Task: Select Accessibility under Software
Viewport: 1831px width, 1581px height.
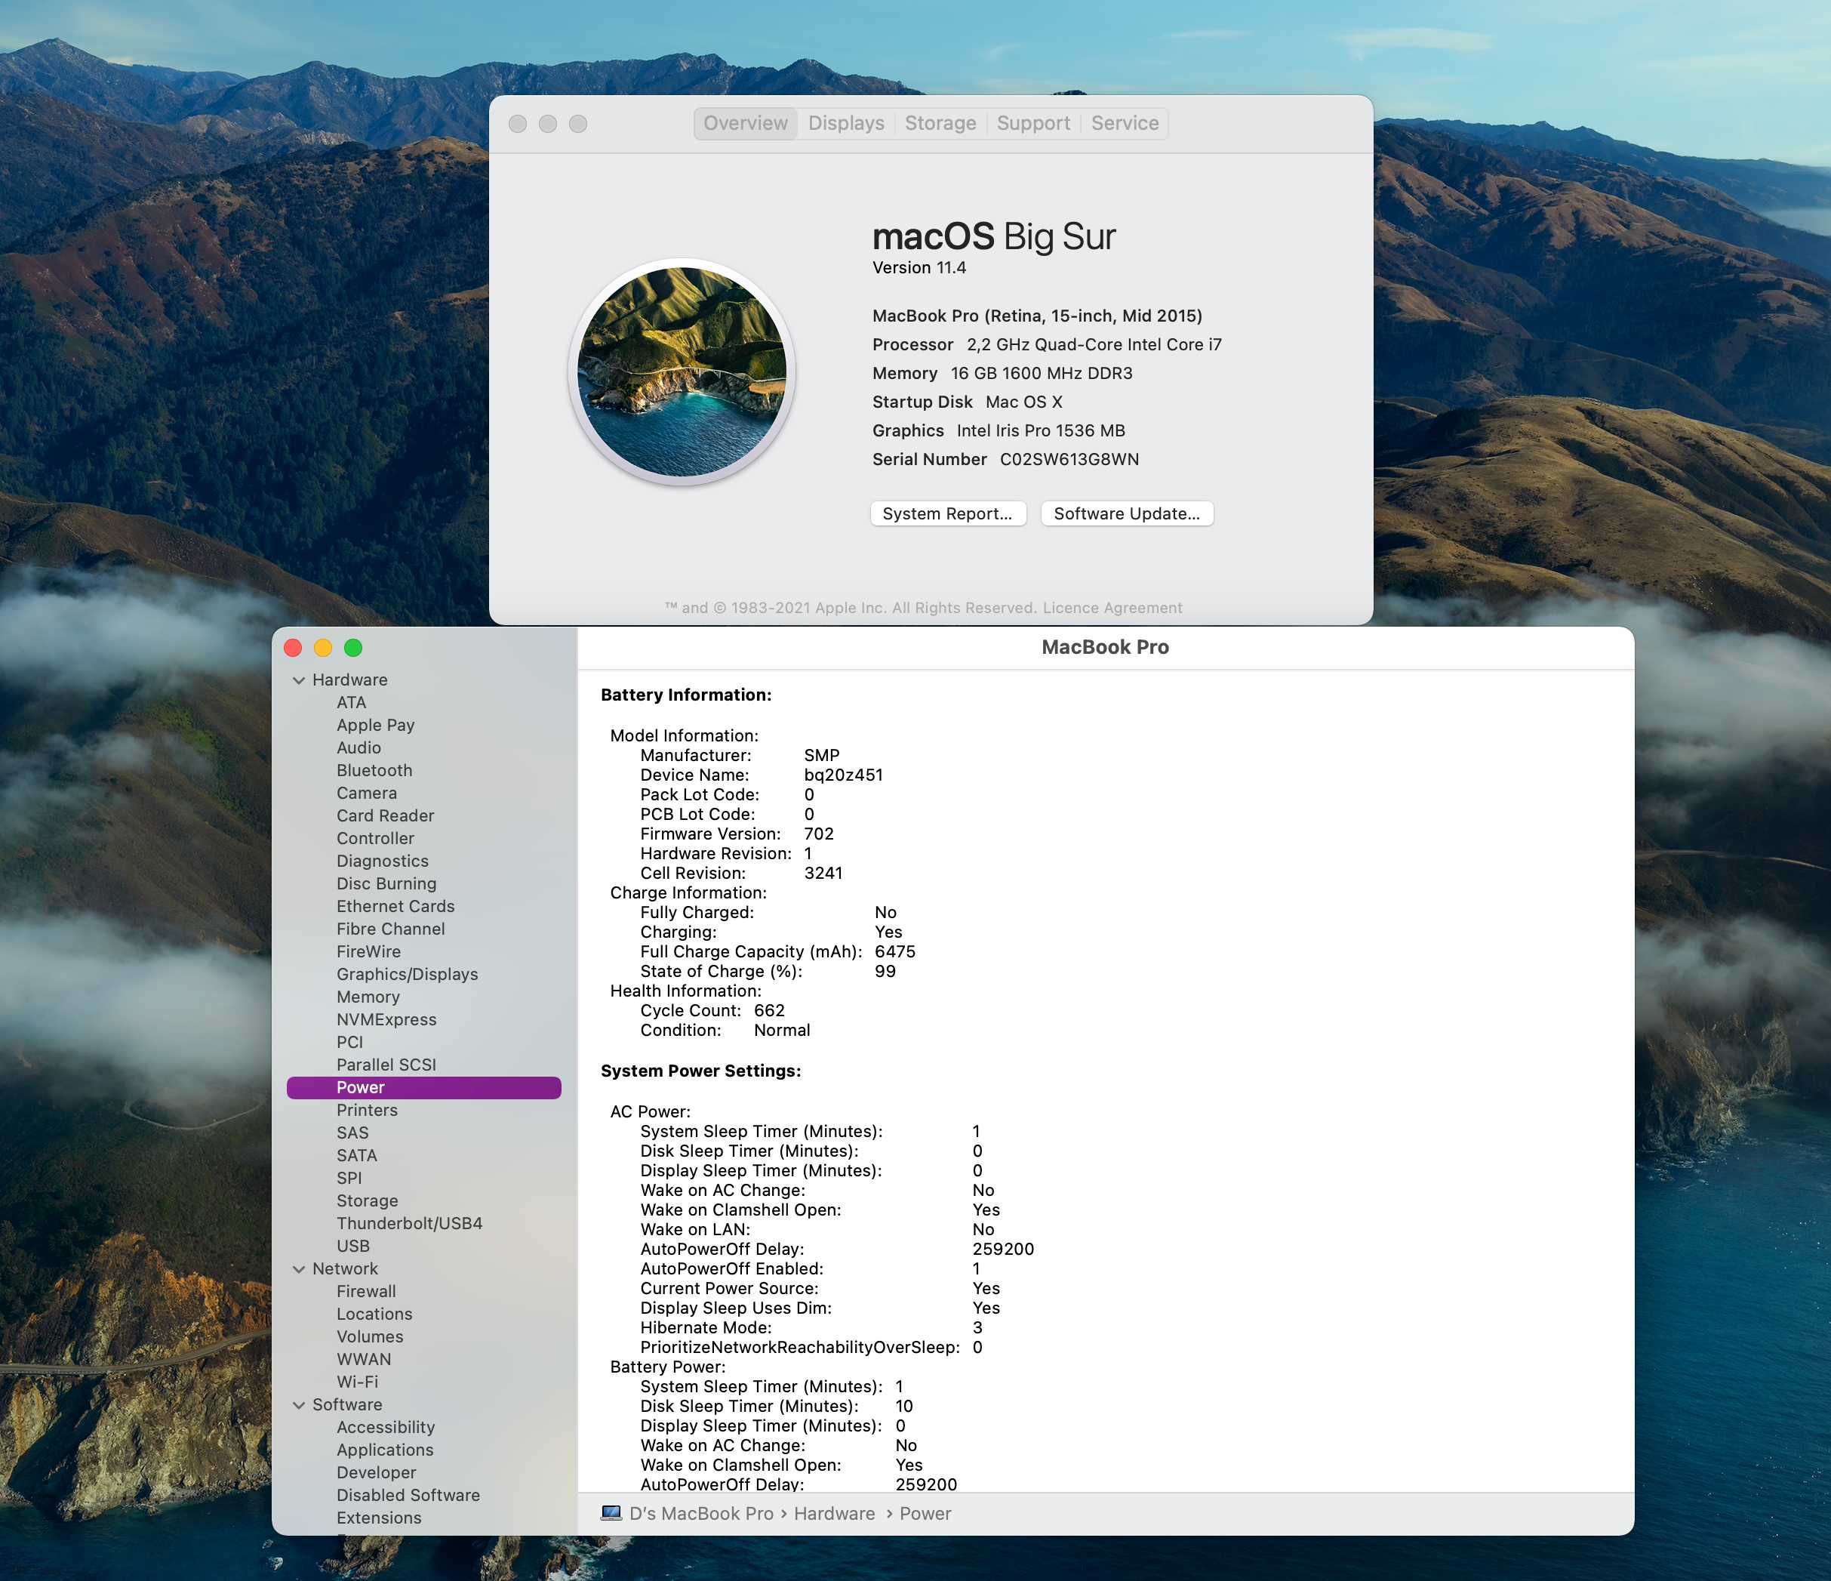Action: [x=385, y=1428]
